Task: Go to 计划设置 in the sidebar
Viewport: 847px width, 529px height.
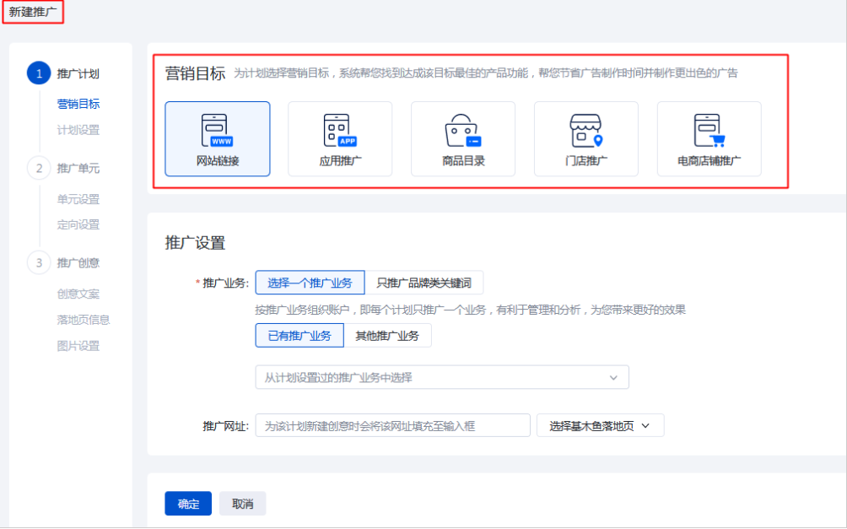Action: 78,130
